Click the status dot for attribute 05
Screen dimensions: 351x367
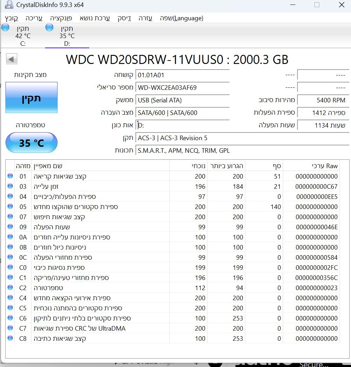click(x=10, y=206)
